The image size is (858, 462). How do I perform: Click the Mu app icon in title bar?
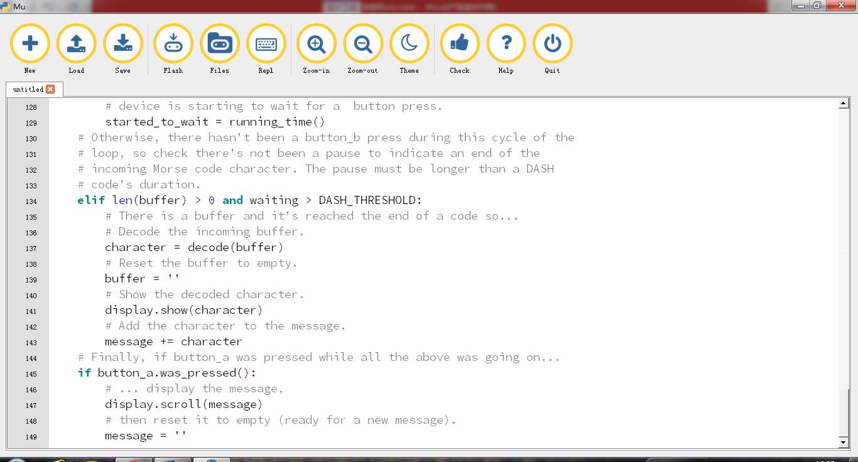[6, 6]
